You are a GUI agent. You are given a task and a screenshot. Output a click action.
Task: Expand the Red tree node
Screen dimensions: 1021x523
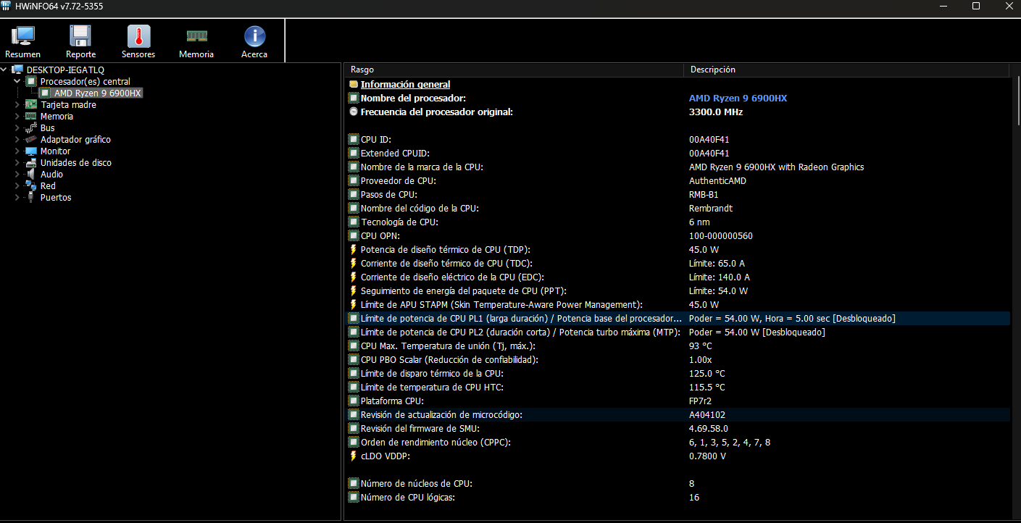click(17, 185)
